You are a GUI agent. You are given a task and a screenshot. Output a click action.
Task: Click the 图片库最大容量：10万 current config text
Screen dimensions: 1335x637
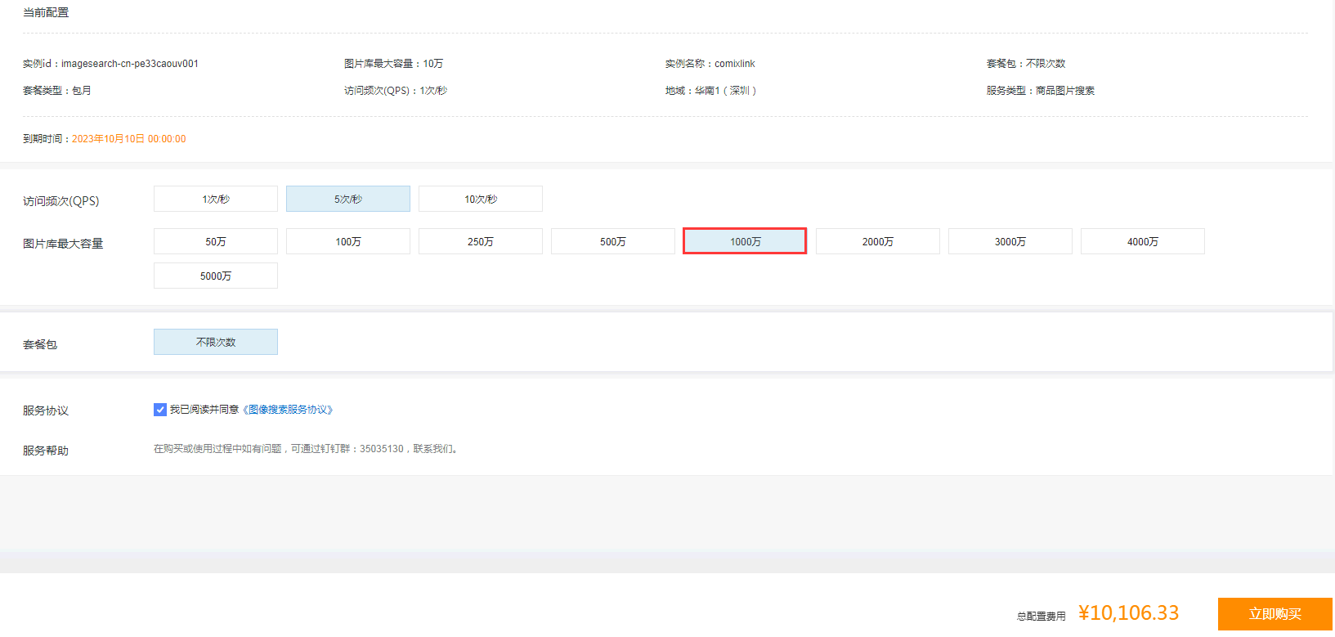coord(393,64)
